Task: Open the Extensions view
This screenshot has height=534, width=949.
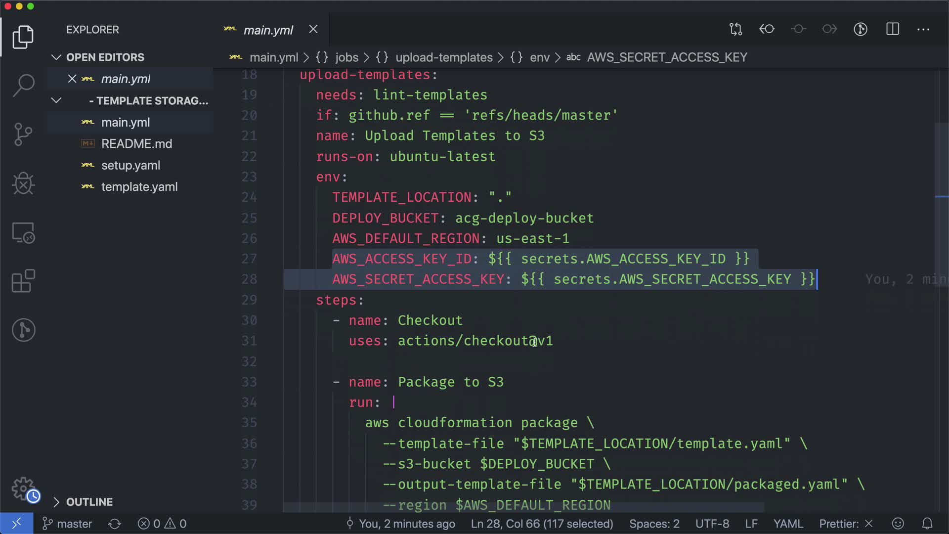Action: tap(23, 281)
